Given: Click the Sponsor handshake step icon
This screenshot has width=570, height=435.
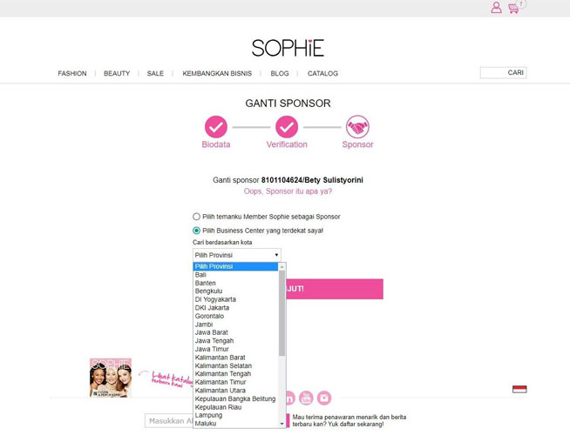Looking at the screenshot, I should 357,127.
